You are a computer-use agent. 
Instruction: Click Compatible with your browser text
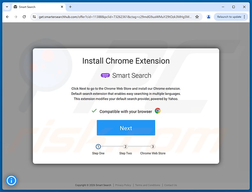[x=126, y=111]
